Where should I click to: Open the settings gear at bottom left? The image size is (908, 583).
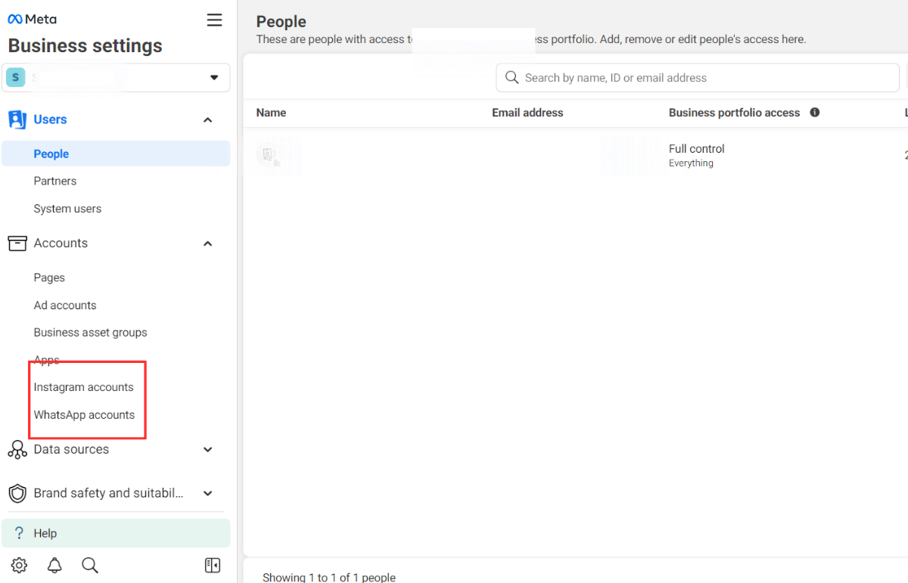pos(19,565)
